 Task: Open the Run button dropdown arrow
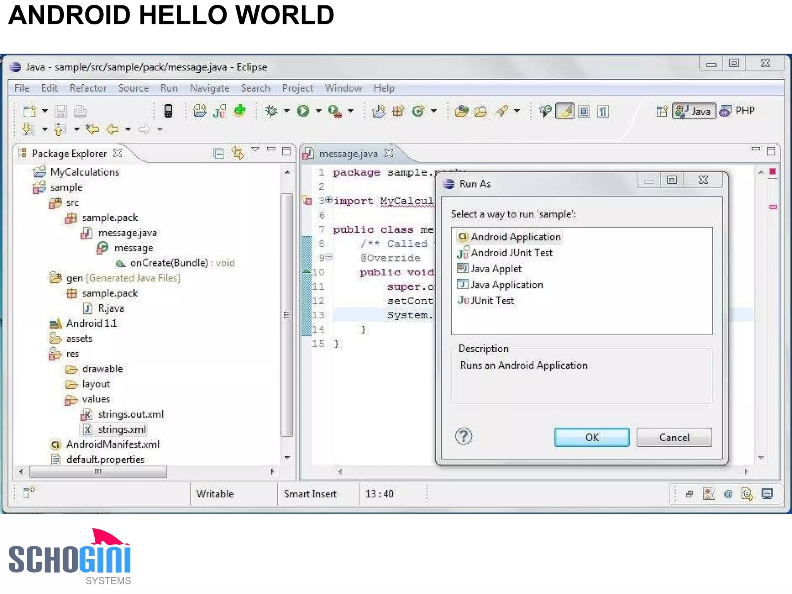[x=319, y=111]
